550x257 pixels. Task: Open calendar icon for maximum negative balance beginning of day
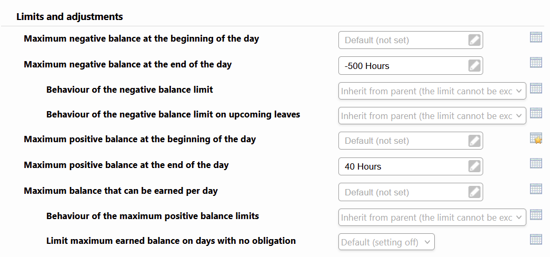click(x=536, y=37)
